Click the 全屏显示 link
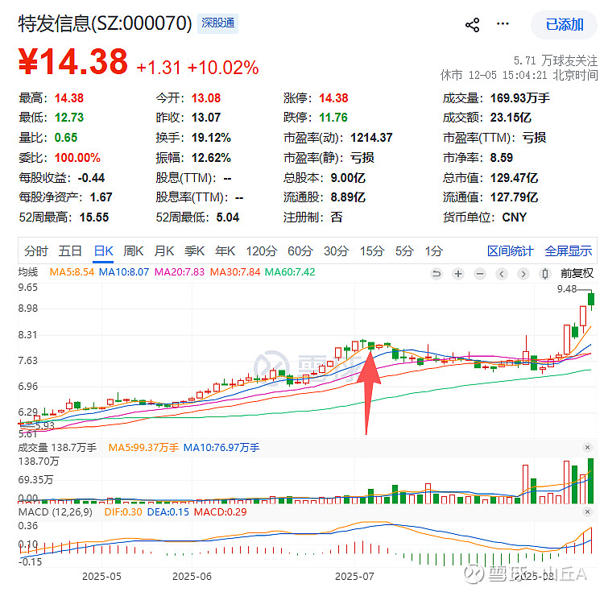604x592 pixels. click(569, 251)
